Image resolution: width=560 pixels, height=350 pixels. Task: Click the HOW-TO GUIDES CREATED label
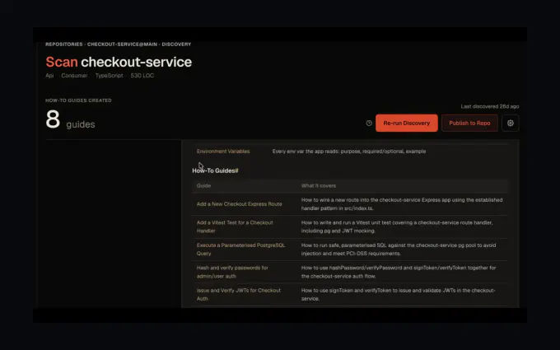[78, 100]
